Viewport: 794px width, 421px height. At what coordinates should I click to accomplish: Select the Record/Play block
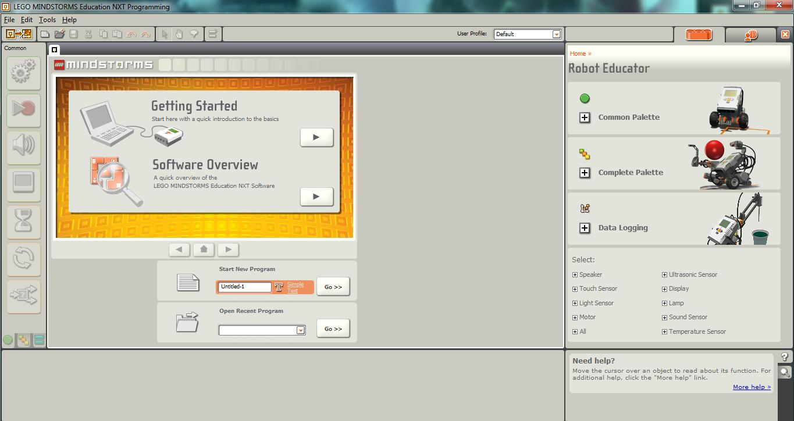[23, 109]
